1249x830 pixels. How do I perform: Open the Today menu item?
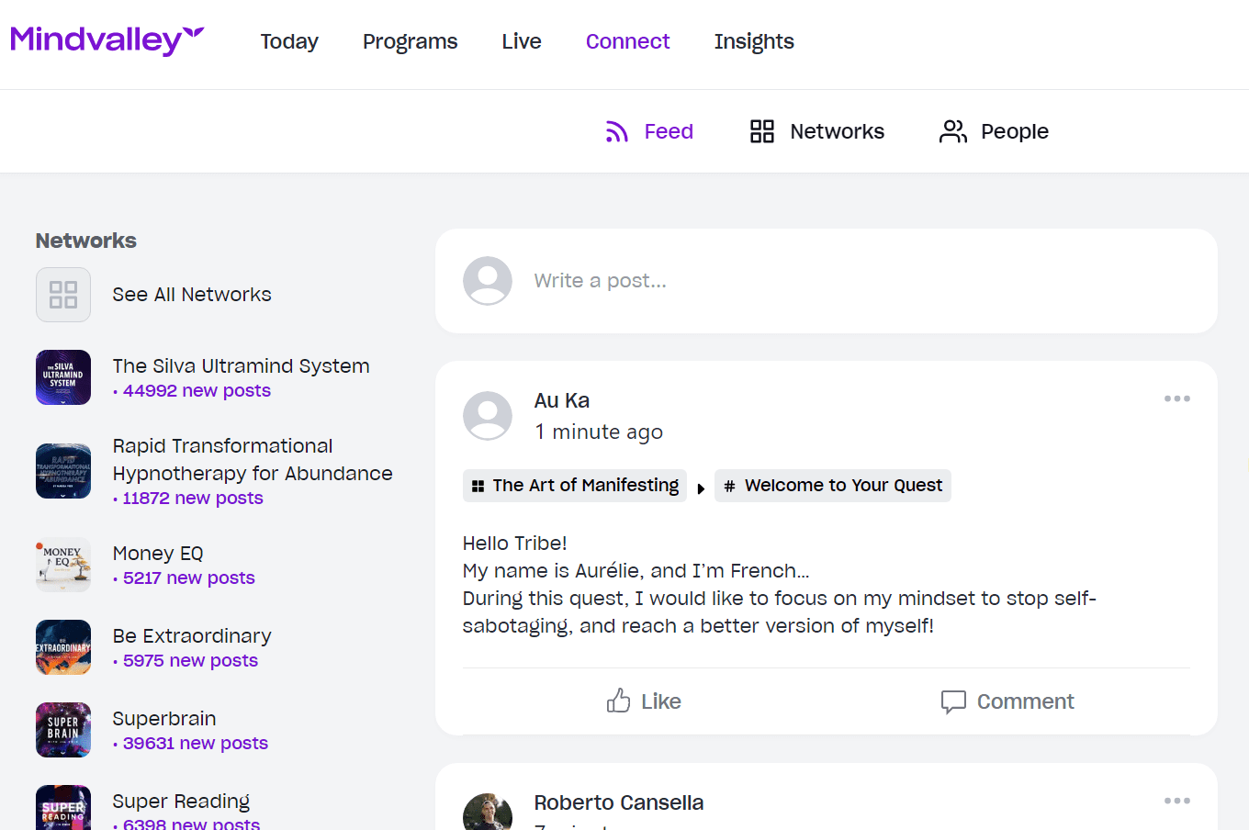(289, 41)
